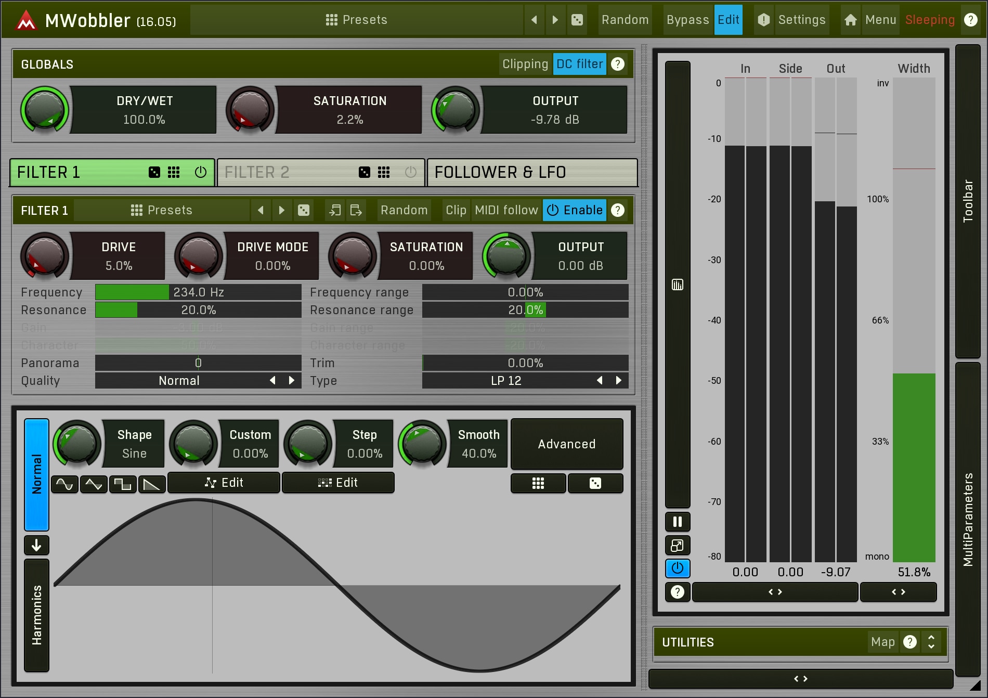Toggle the DC filter option

[579, 64]
